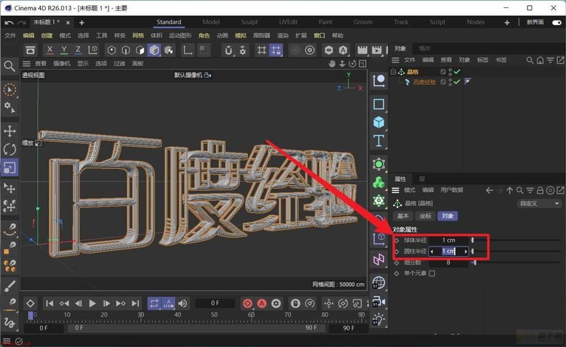Switch to Points mode icon
The height and width of the screenshot is (347, 566).
pos(112,50)
